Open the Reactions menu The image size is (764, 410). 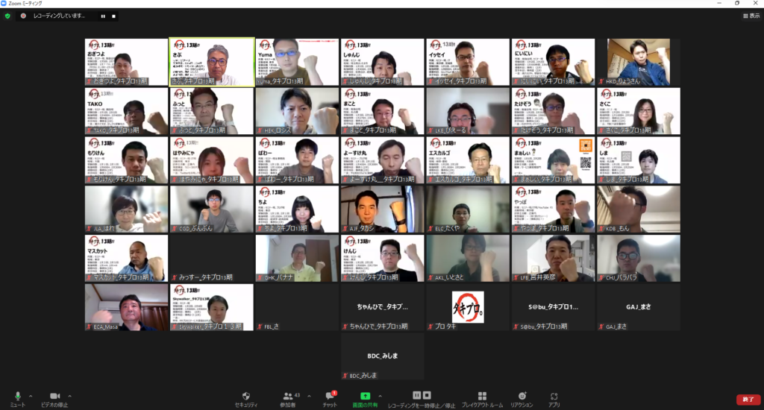coord(522,396)
